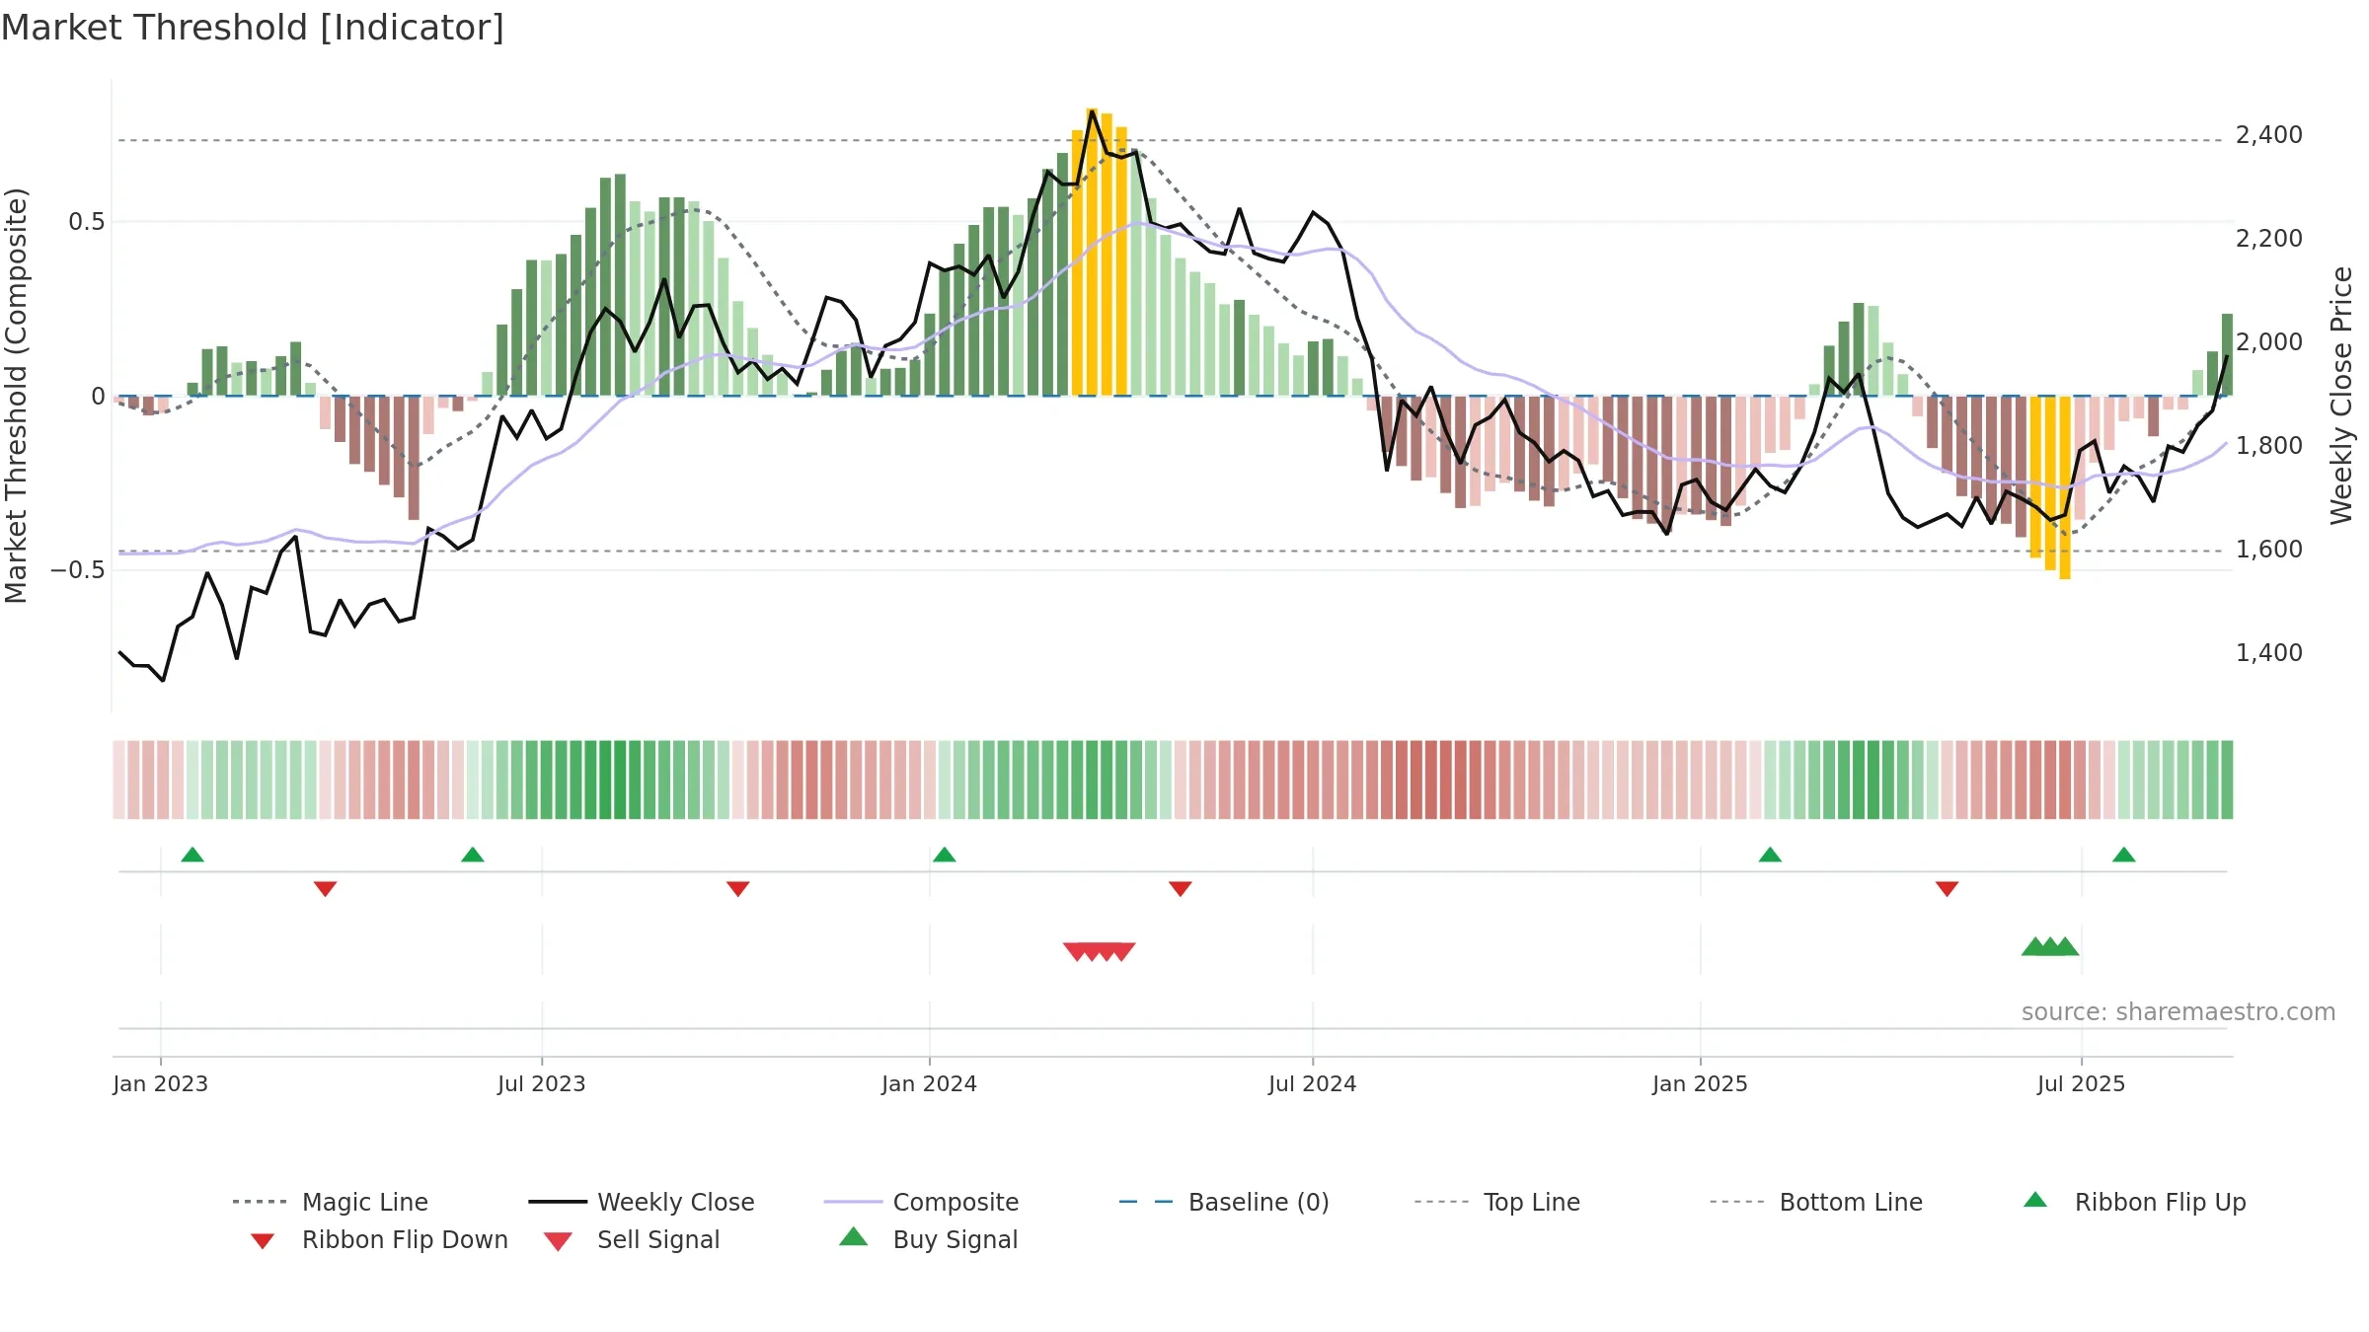This screenshot has height=1332, width=2369.
Task: Toggle the Magic Line legend entry
Action: pos(331,1202)
